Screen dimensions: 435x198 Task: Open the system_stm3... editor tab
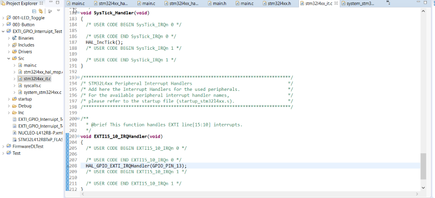pyautogui.click(x=358, y=4)
